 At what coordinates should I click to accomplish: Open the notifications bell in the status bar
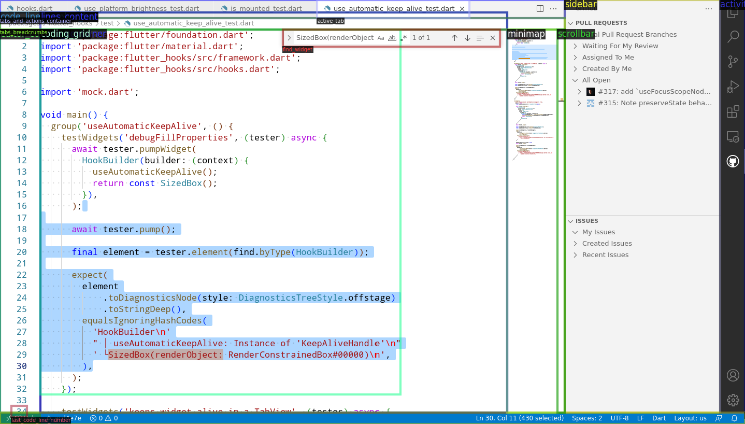(x=734, y=418)
